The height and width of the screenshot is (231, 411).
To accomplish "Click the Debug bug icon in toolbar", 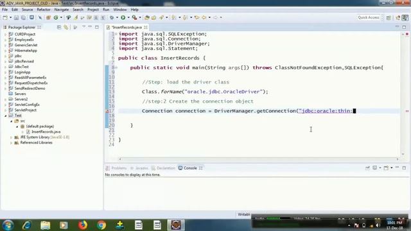I will coord(112,17).
